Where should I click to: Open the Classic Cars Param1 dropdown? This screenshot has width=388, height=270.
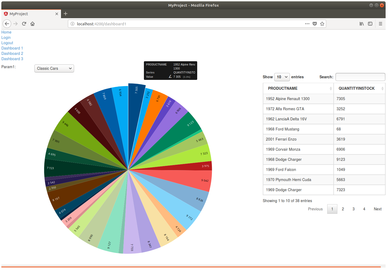[x=54, y=68]
